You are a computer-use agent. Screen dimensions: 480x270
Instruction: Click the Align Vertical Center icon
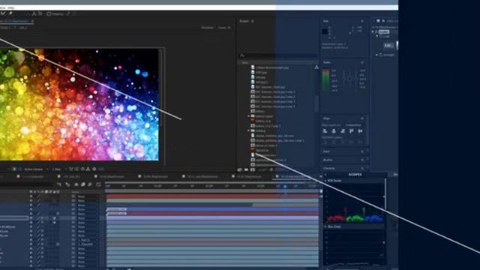coord(361,131)
